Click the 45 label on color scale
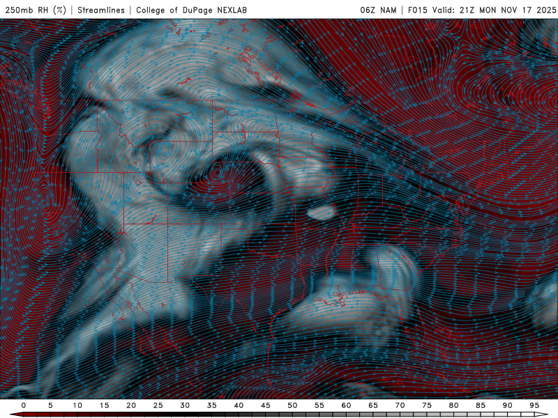The width and height of the screenshot is (558, 418). tap(266, 405)
